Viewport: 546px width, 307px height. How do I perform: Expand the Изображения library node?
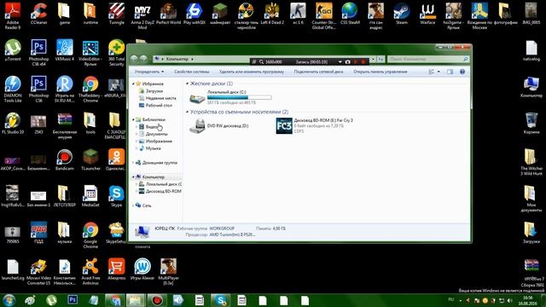point(136,141)
